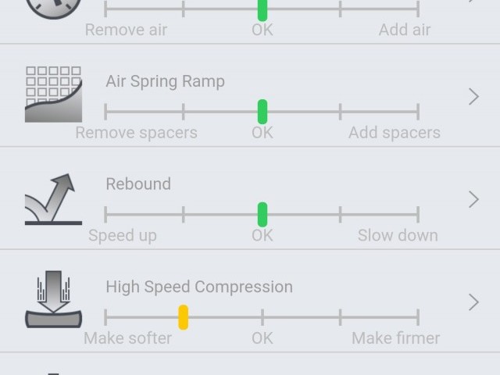Tap the "Add spacers" label

pos(394,132)
